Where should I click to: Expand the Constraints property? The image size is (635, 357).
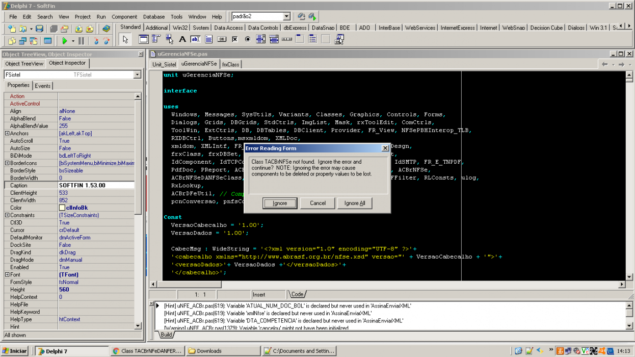click(x=7, y=215)
